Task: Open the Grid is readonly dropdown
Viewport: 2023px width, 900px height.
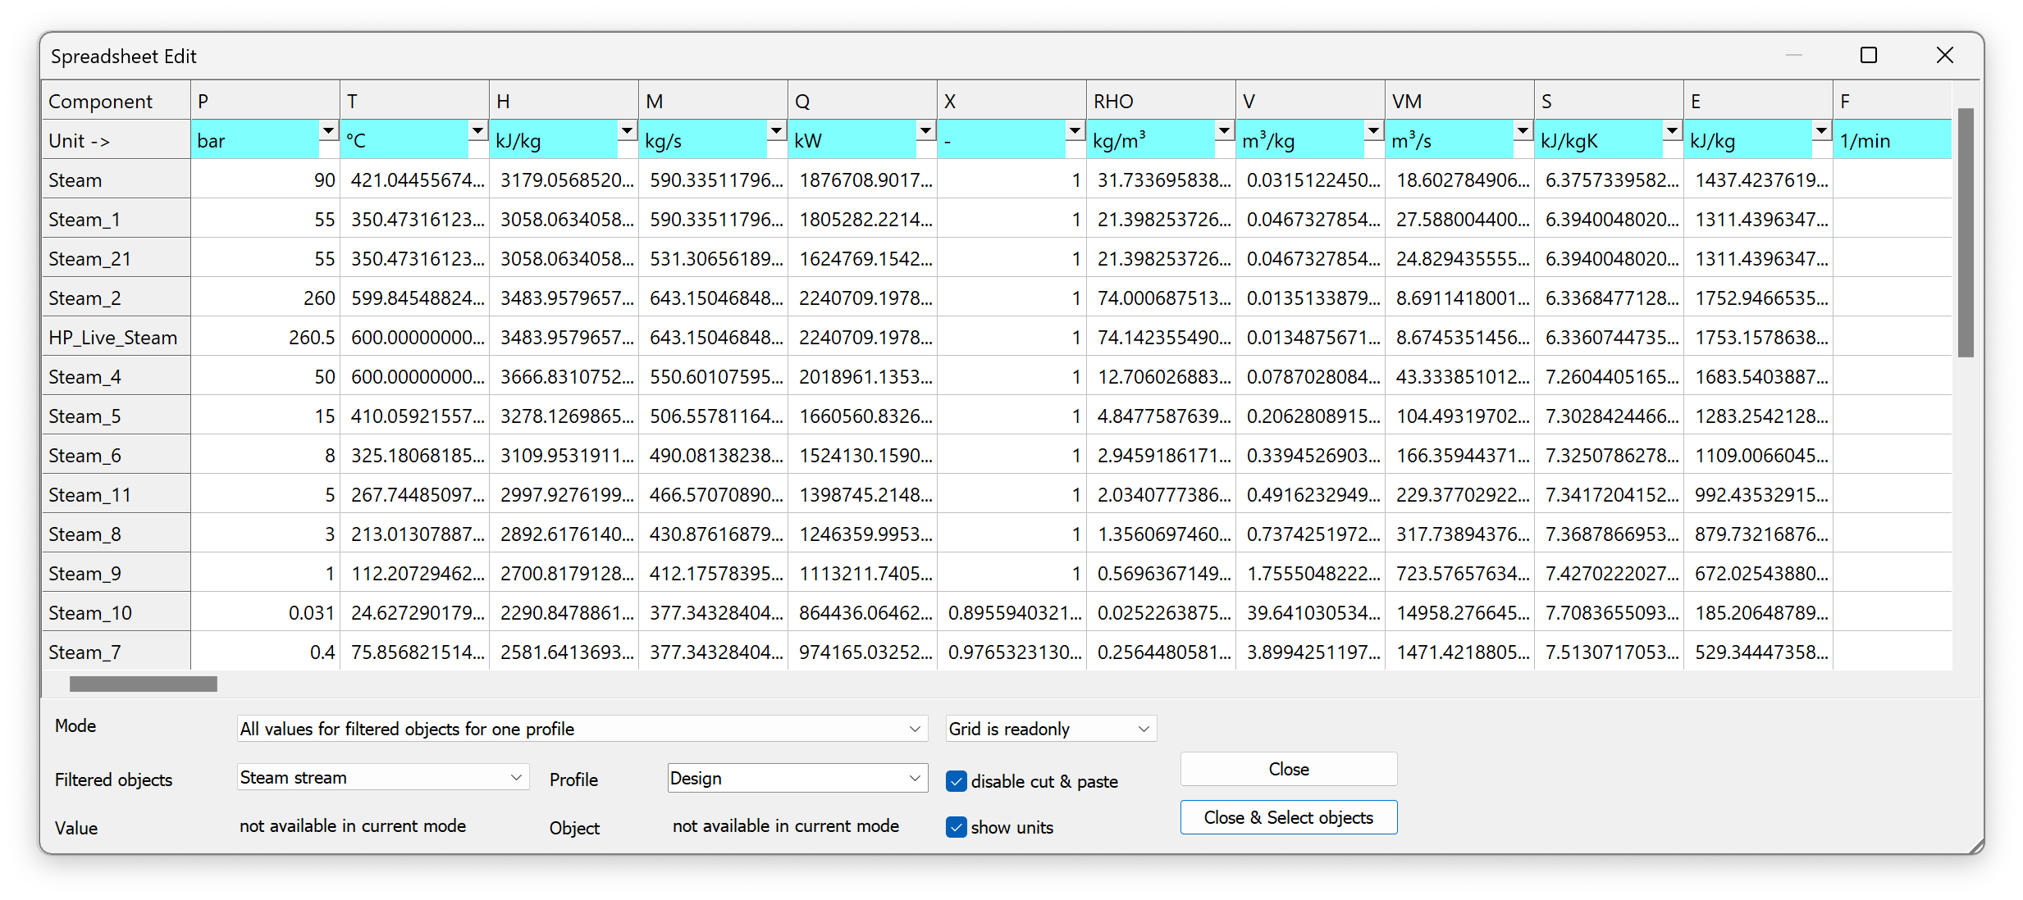Action: click(x=1144, y=729)
